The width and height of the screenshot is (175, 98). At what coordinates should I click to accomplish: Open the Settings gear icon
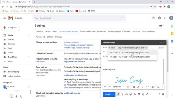[159, 18]
